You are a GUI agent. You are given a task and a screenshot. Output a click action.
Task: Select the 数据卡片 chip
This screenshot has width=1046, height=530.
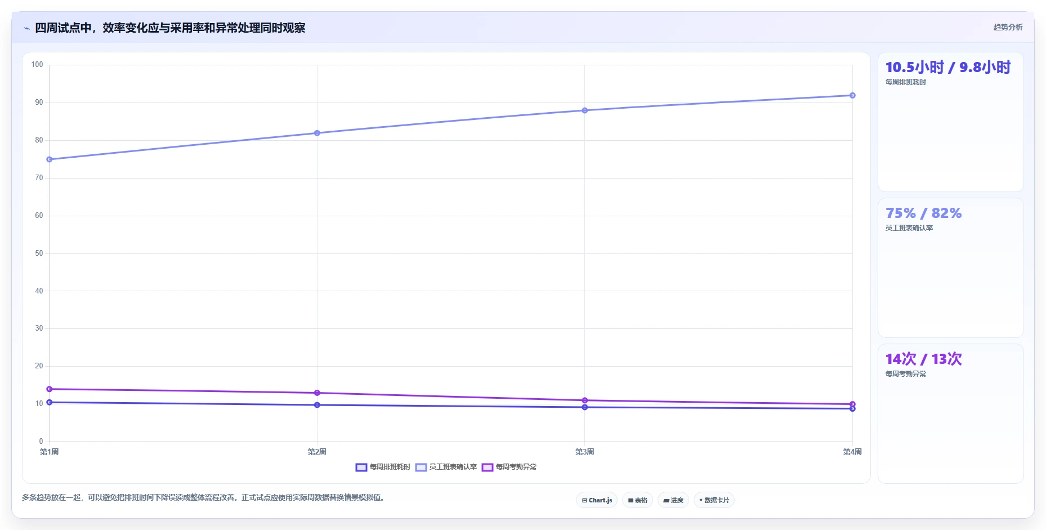click(714, 500)
